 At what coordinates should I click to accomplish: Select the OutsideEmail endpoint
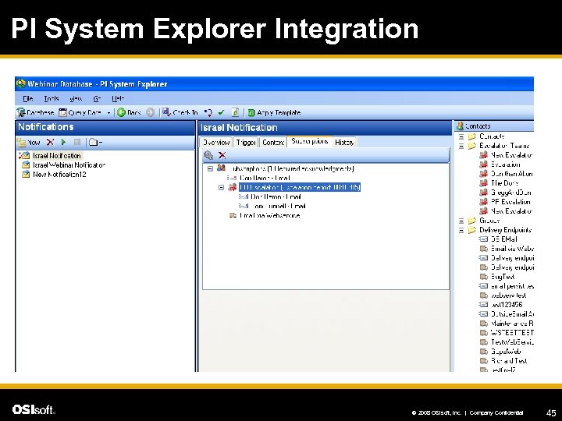click(x=512, y=314)
